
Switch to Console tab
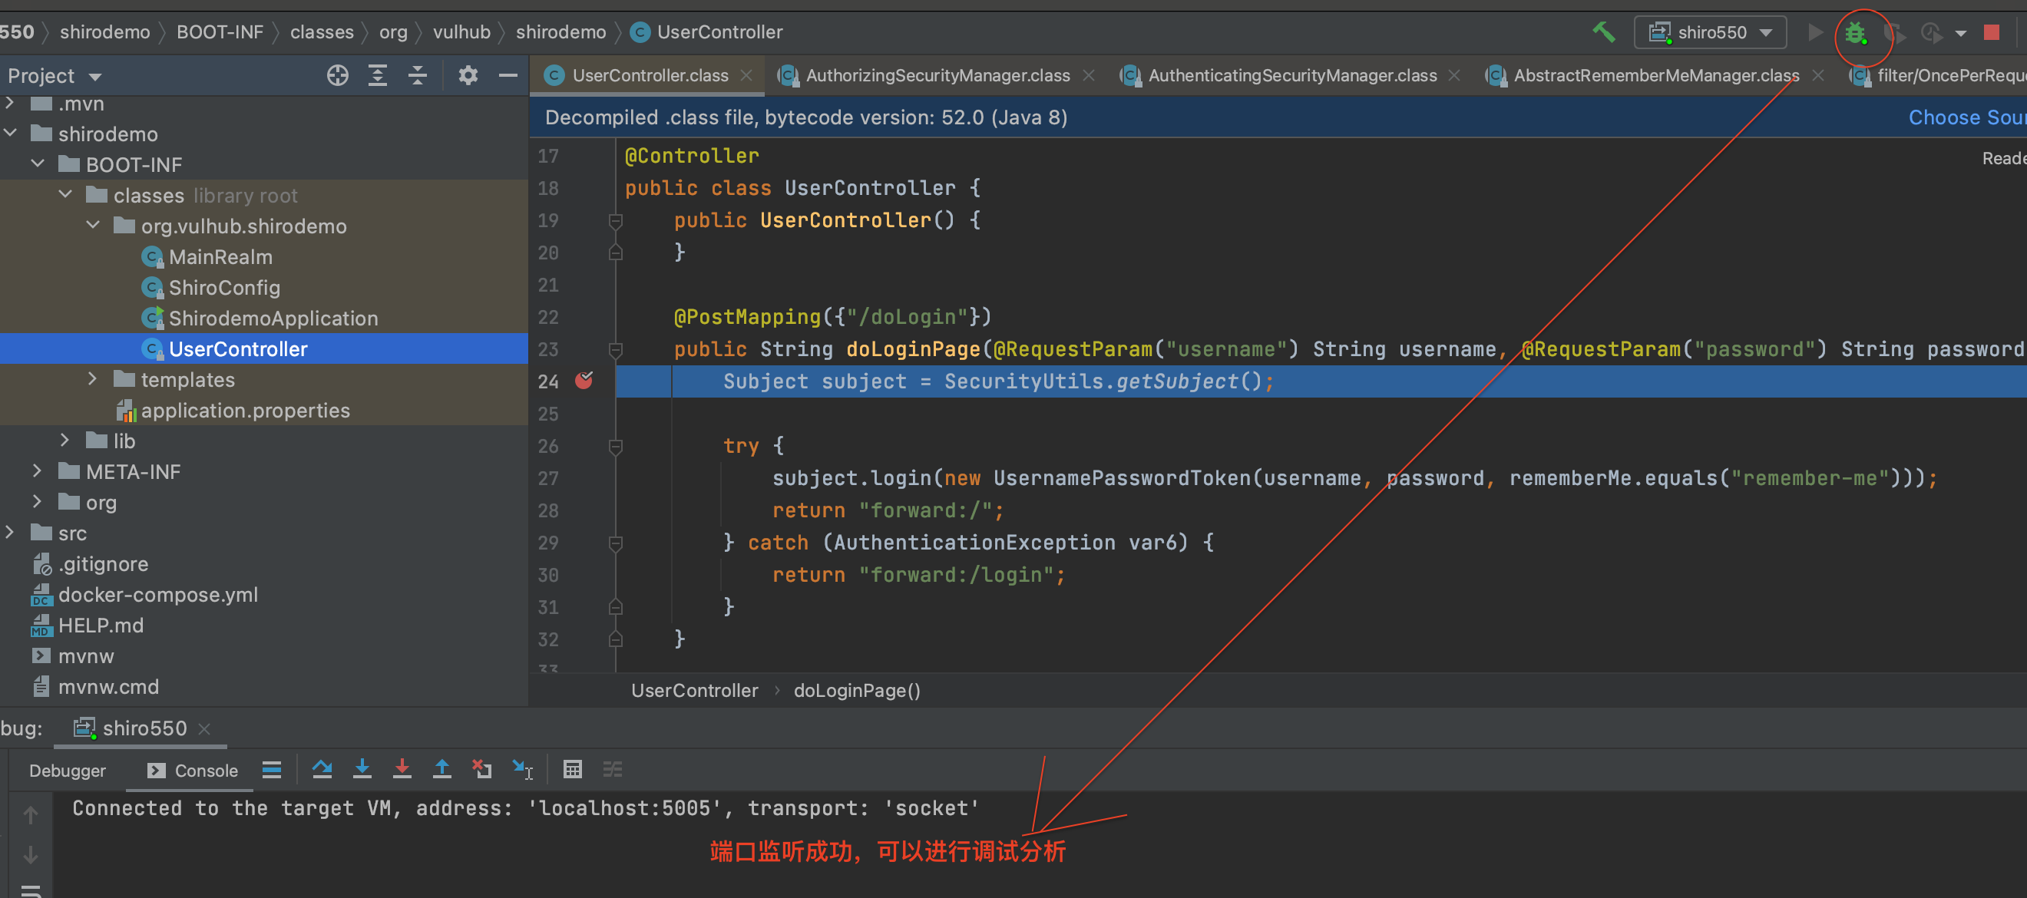[x=193, y=771]
